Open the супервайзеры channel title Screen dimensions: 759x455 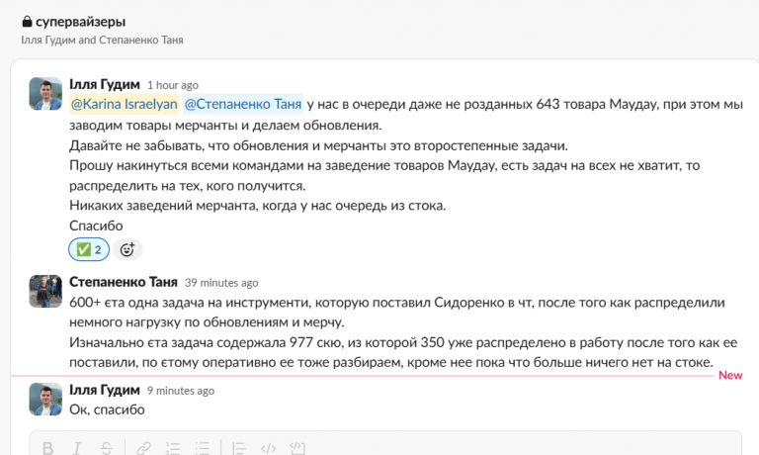[x=80, y=22]
